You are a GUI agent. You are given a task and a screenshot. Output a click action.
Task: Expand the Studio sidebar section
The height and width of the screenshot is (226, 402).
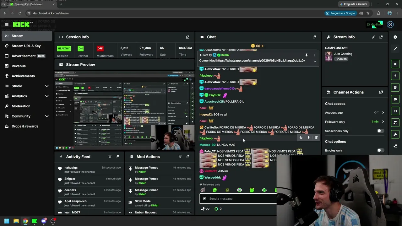click(x=47, y=86)
